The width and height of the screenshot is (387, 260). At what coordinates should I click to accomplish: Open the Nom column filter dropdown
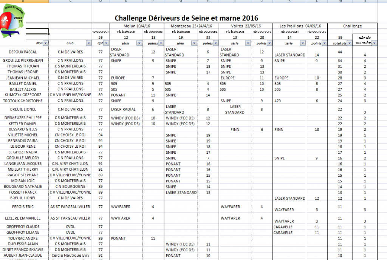pos(46,43)
